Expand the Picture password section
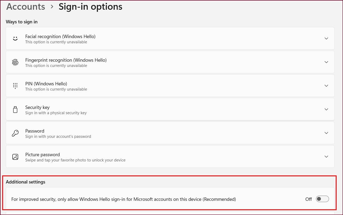Image resolution: width=343 pixels, height=215 pixels. pos(326,156)
